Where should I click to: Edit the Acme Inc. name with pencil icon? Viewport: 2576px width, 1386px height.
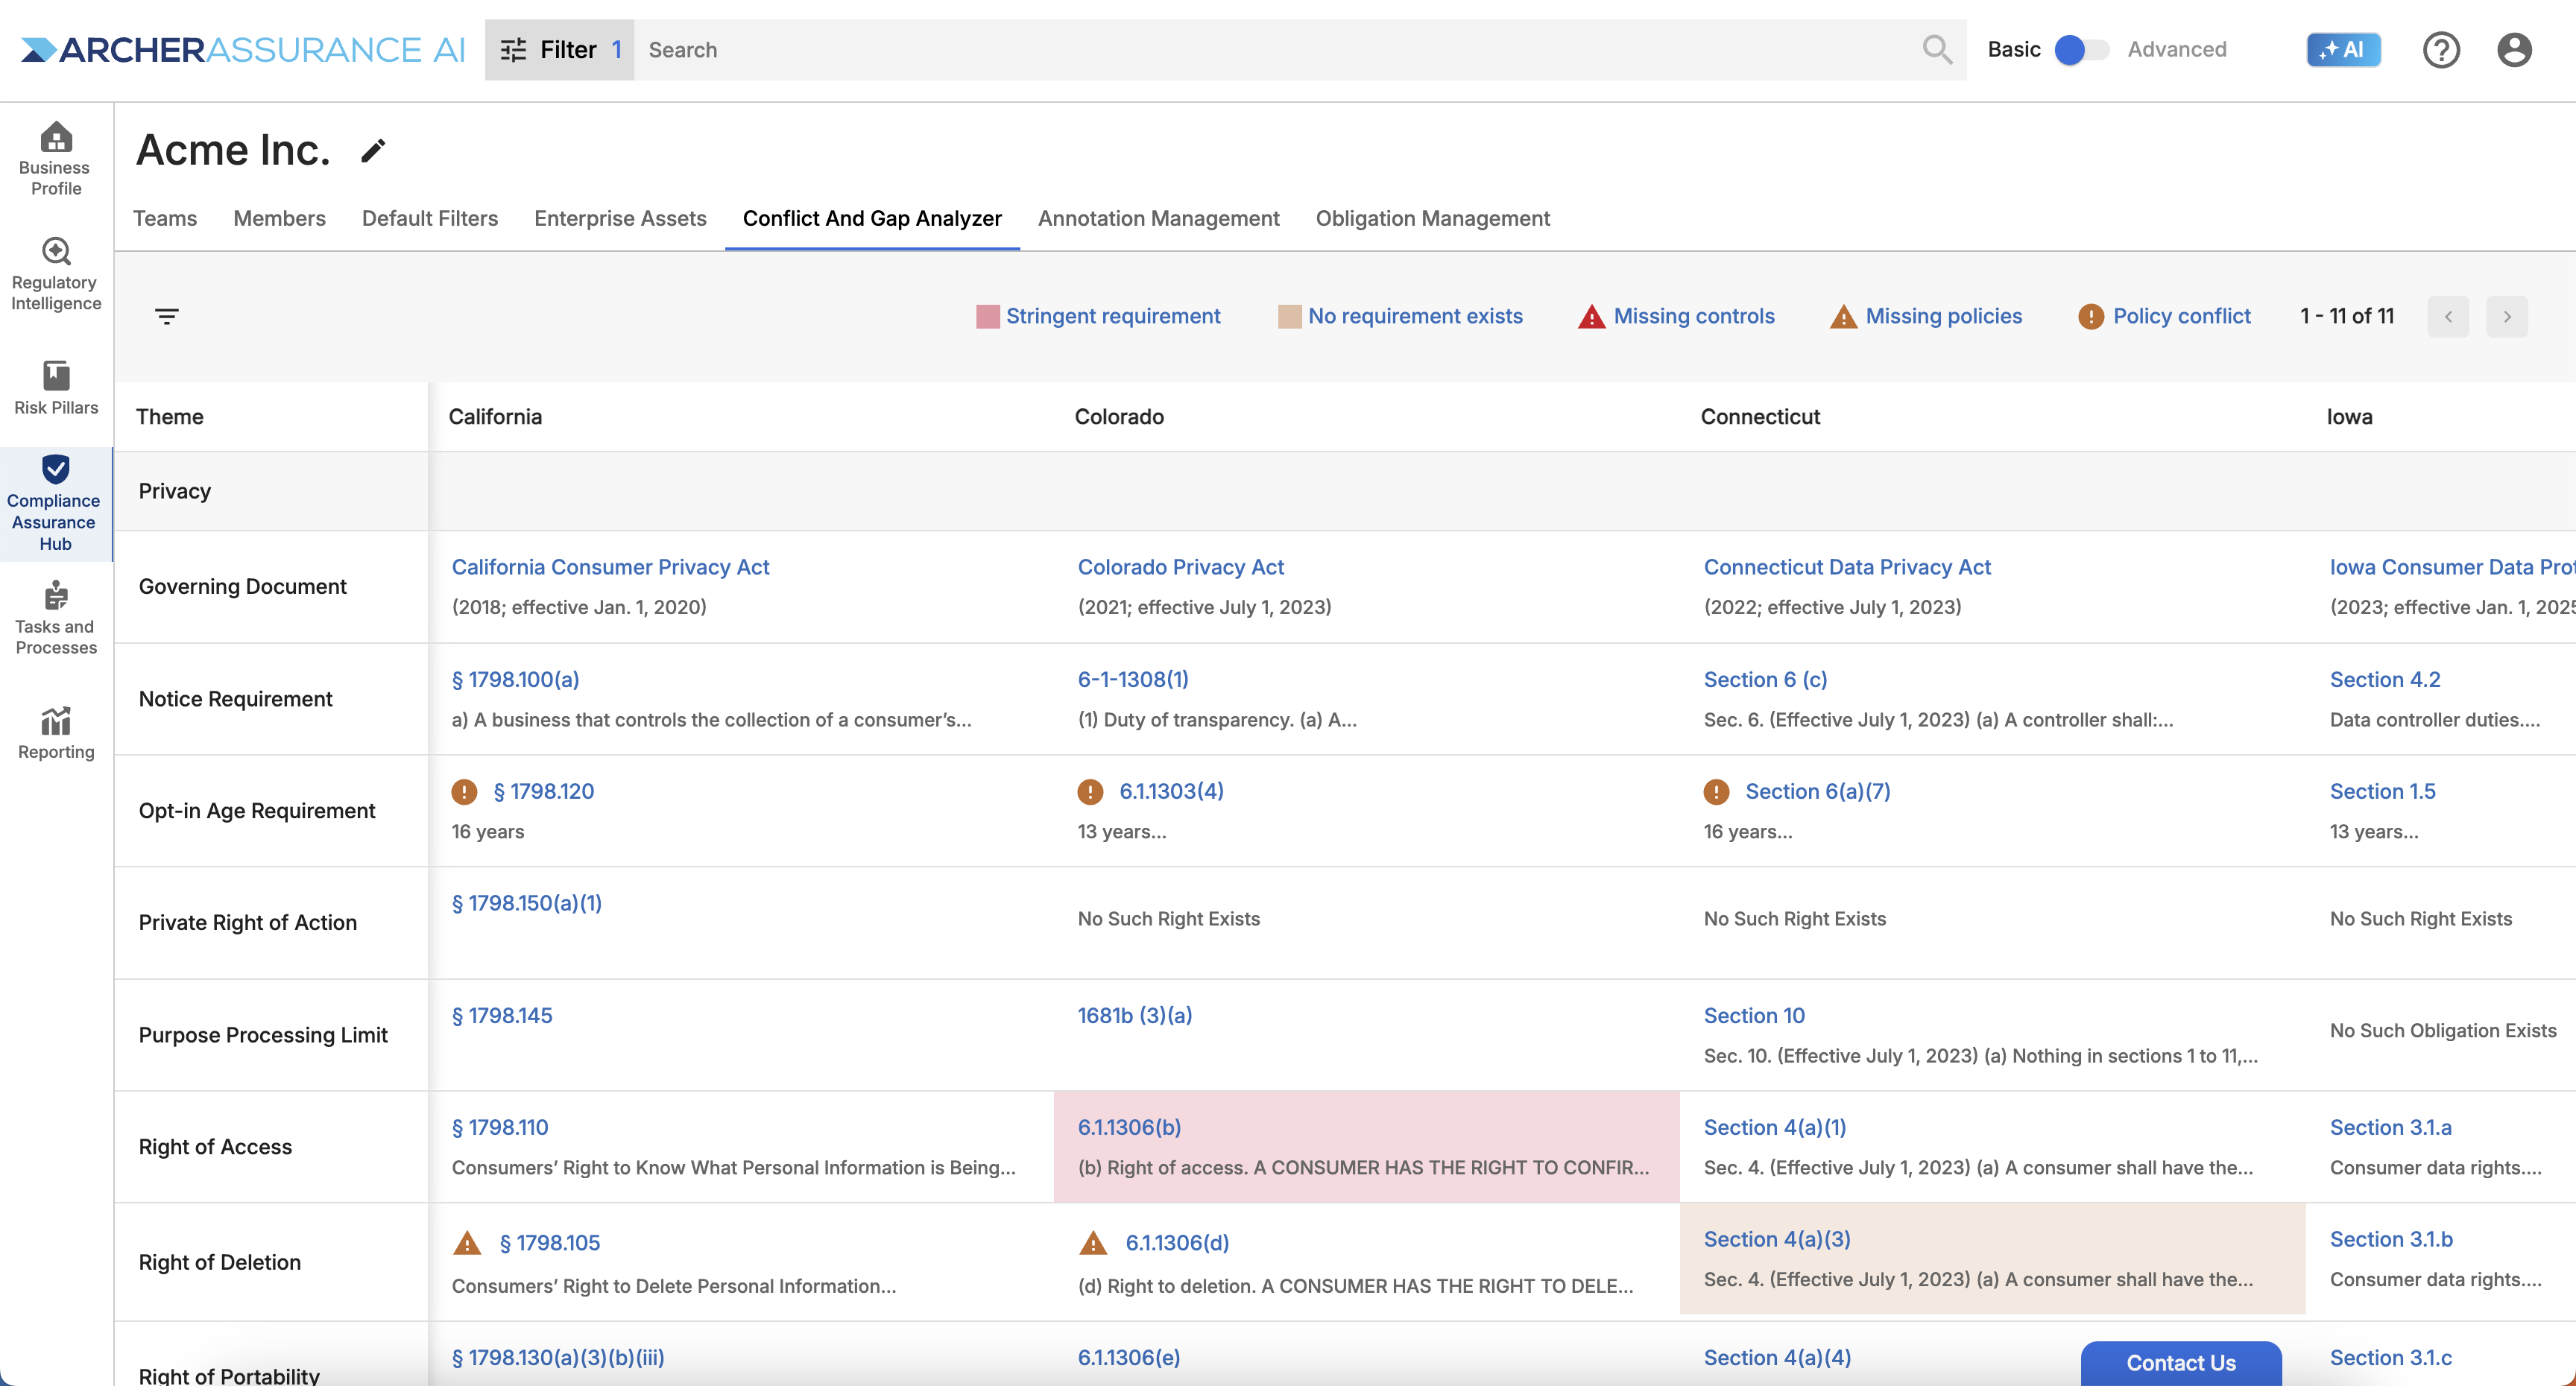click(373, 151)
